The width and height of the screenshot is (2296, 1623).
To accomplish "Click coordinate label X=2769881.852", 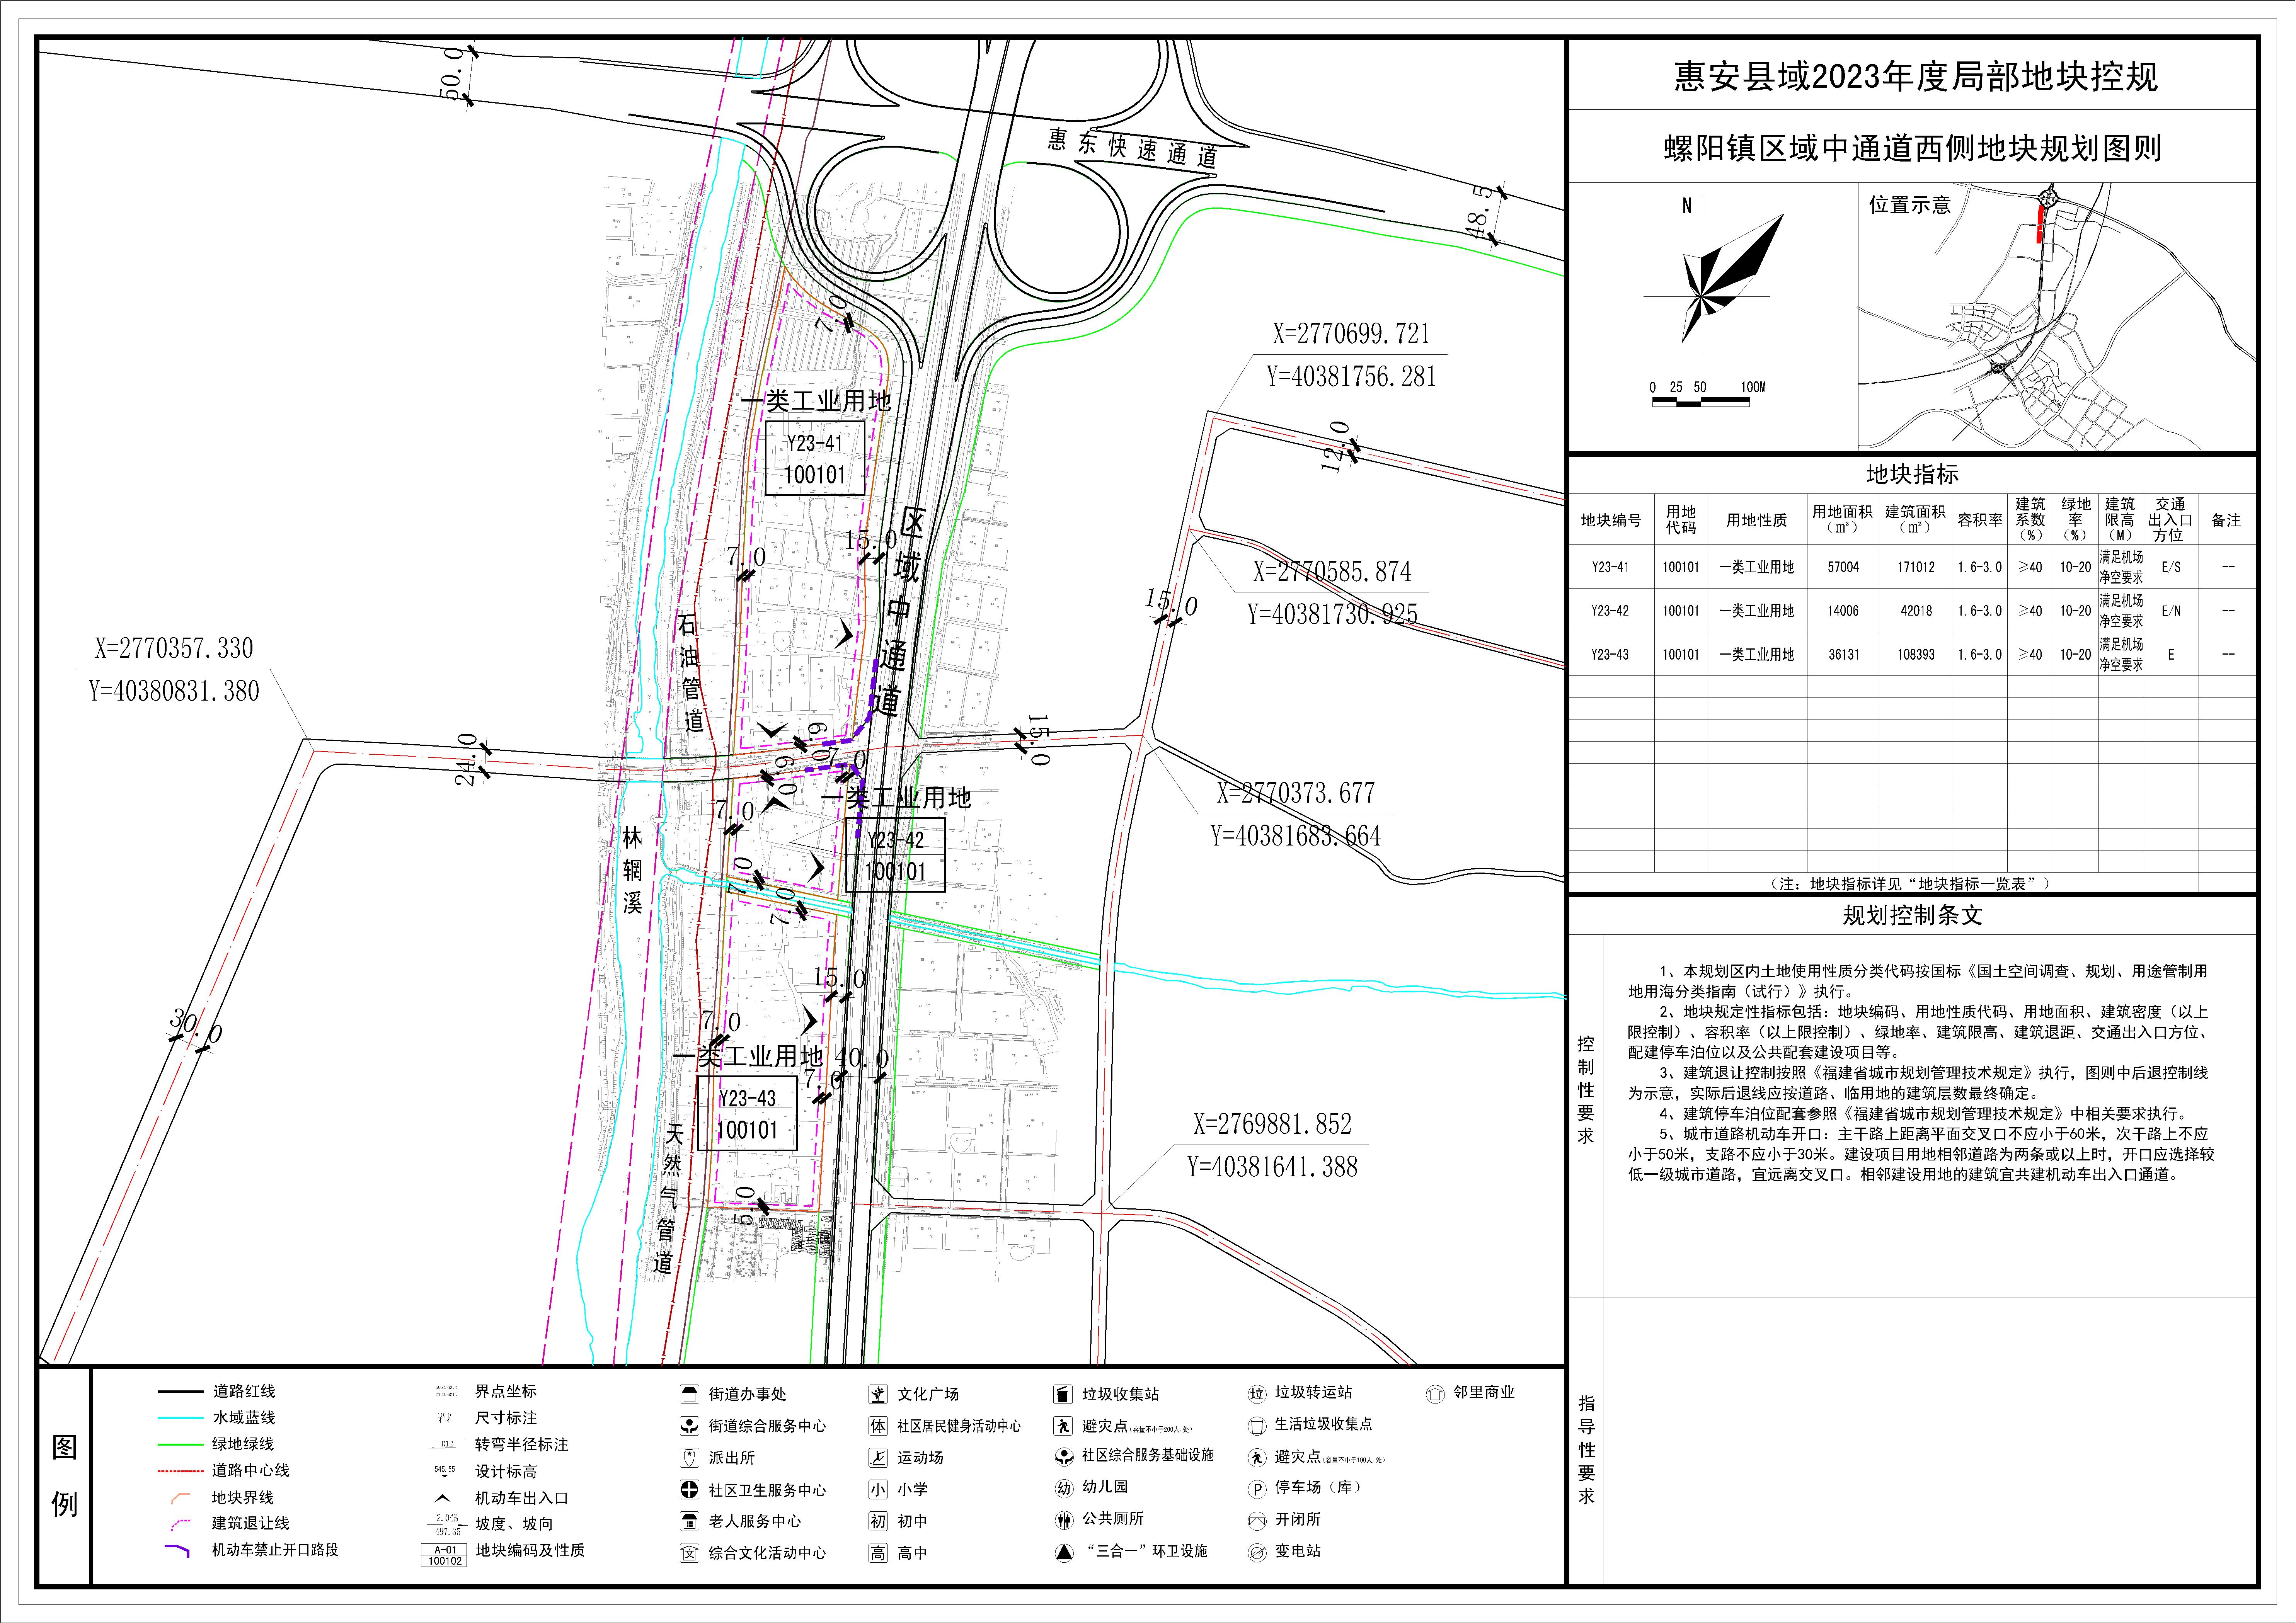I will 1272,1124.
